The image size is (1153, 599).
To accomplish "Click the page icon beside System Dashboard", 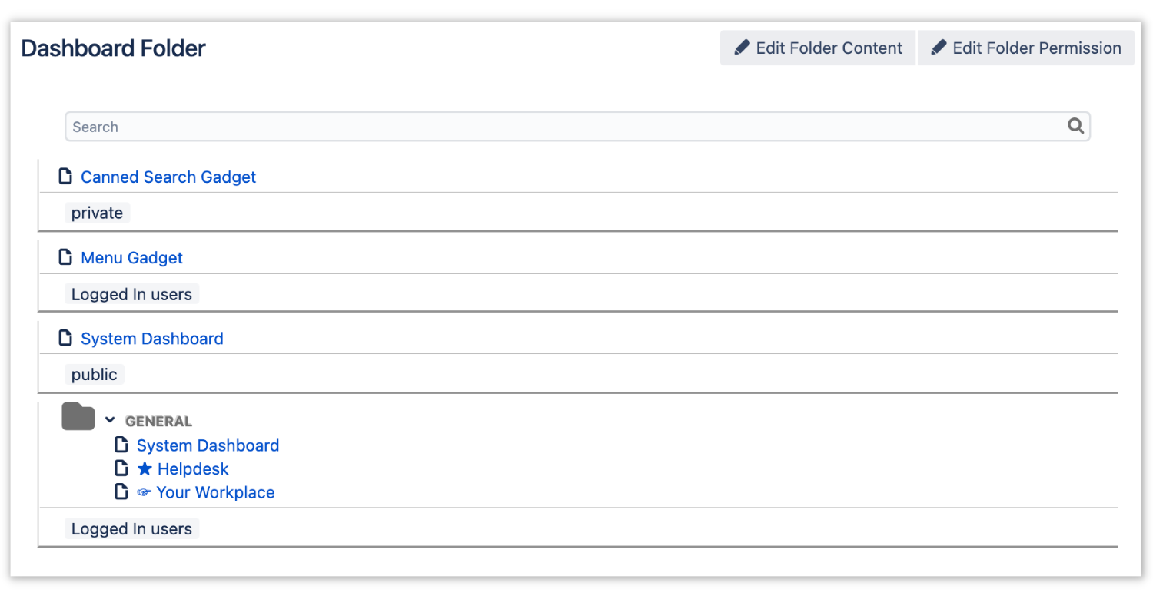I will pos(65,337).
